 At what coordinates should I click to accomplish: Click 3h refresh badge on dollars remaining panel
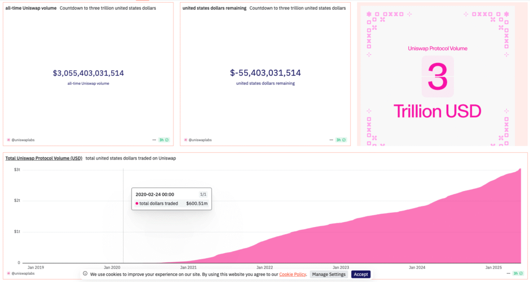(x=341, y=139)
